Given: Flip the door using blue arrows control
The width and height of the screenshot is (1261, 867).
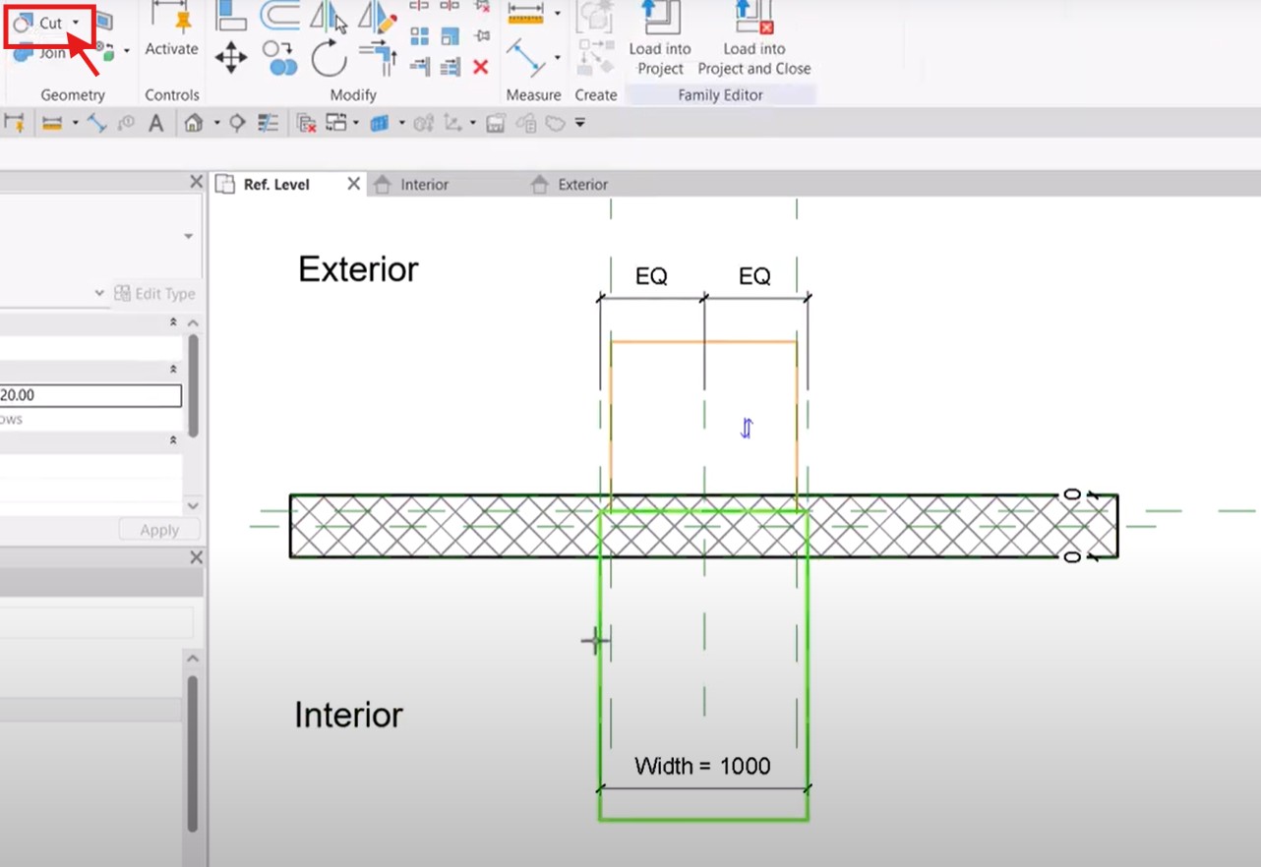Looking at the screenshot, I should (x=747, y=428).
